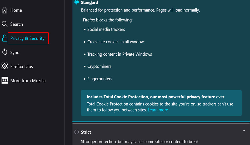Expand the Strict section chevron
The image size is (250, 145).
pos(244,130)
